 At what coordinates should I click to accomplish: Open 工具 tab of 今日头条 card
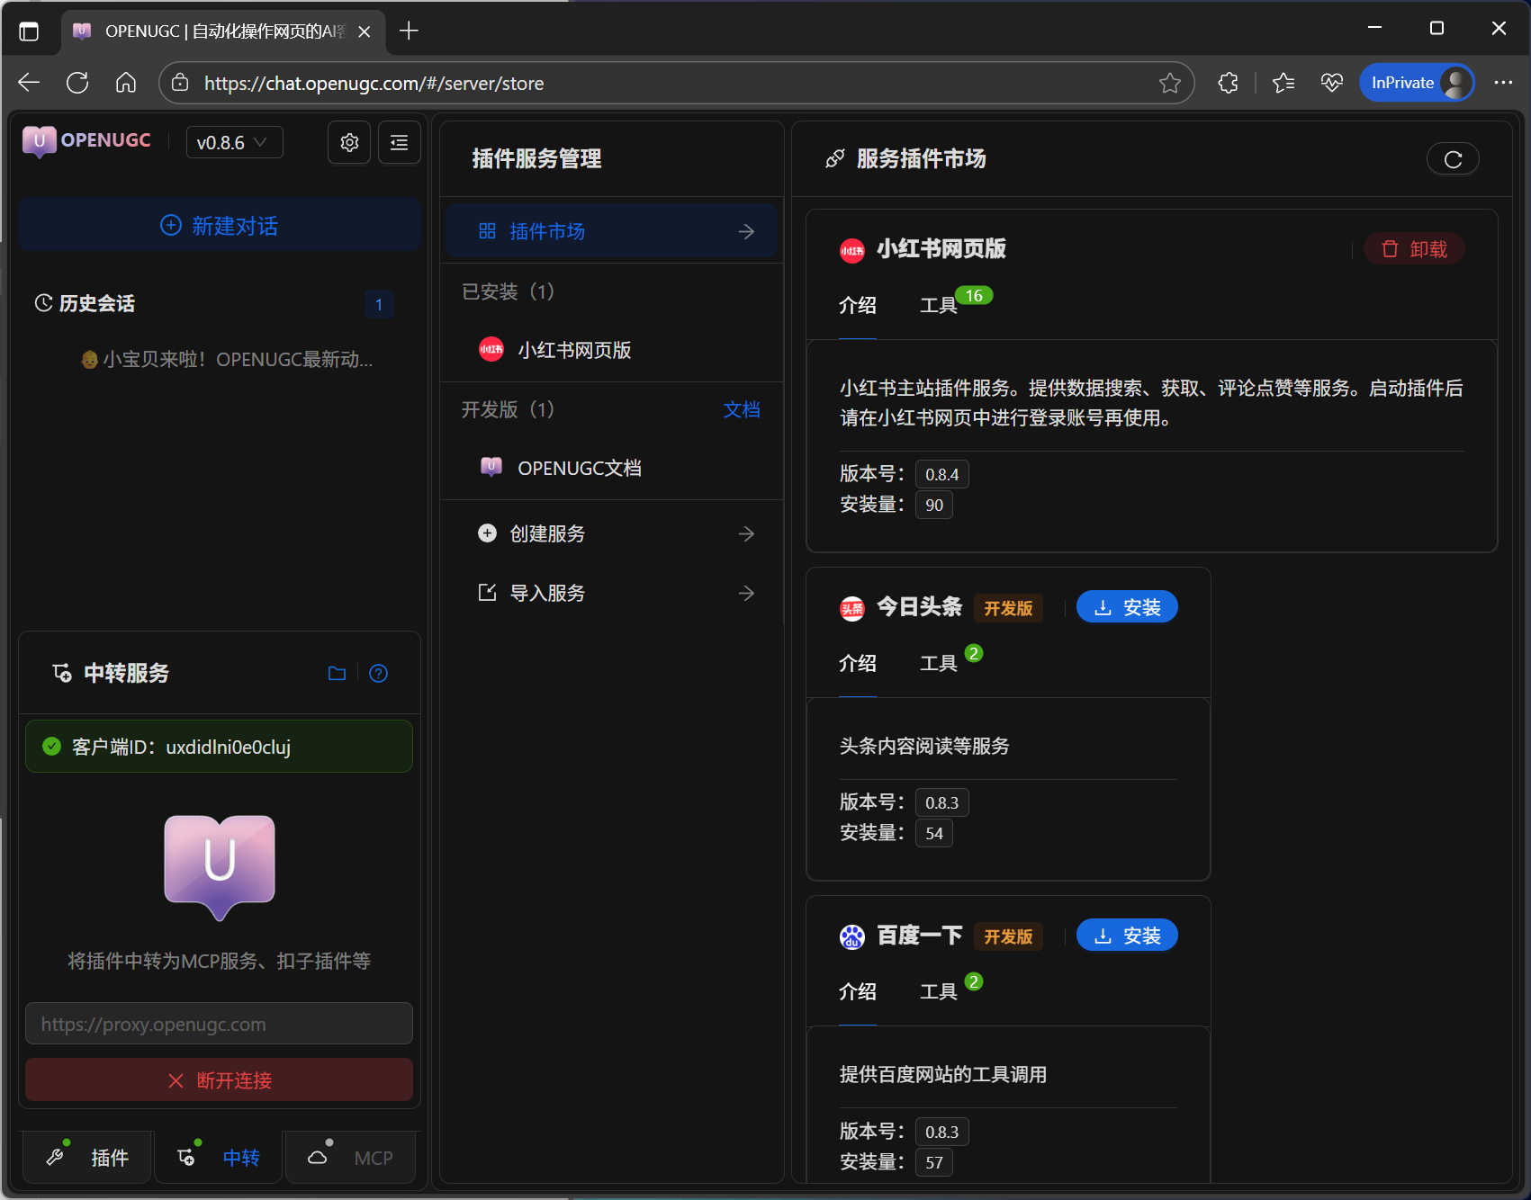pos(939,663)
